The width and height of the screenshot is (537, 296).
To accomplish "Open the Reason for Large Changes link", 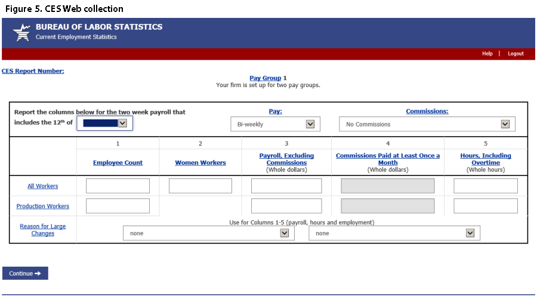I will tap(43, 230).
